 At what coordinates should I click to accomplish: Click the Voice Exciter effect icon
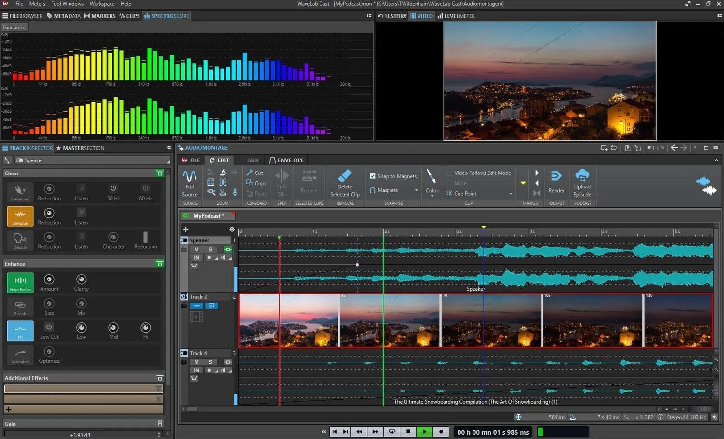20,282
